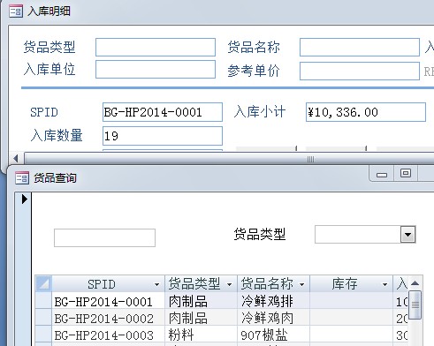Maximize the 货品查询 window
434x346 pixels.
pyautogui.click(x=406, y=174)
